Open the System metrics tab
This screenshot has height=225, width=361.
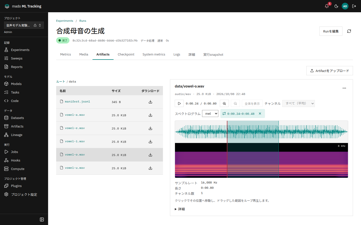[154, 54]
